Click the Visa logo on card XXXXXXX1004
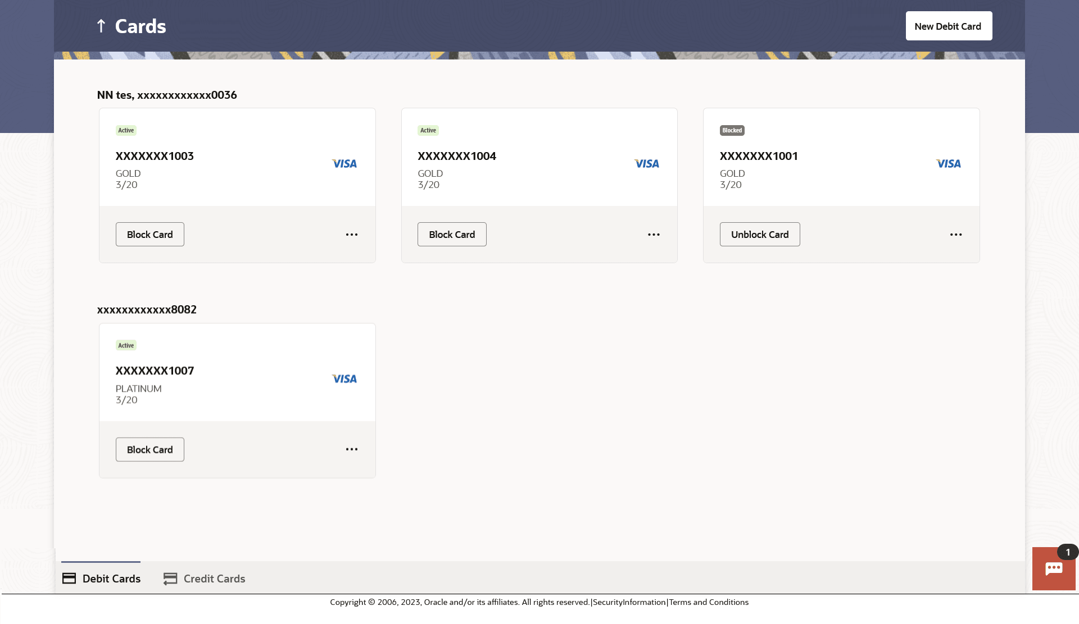 (646, 163)
